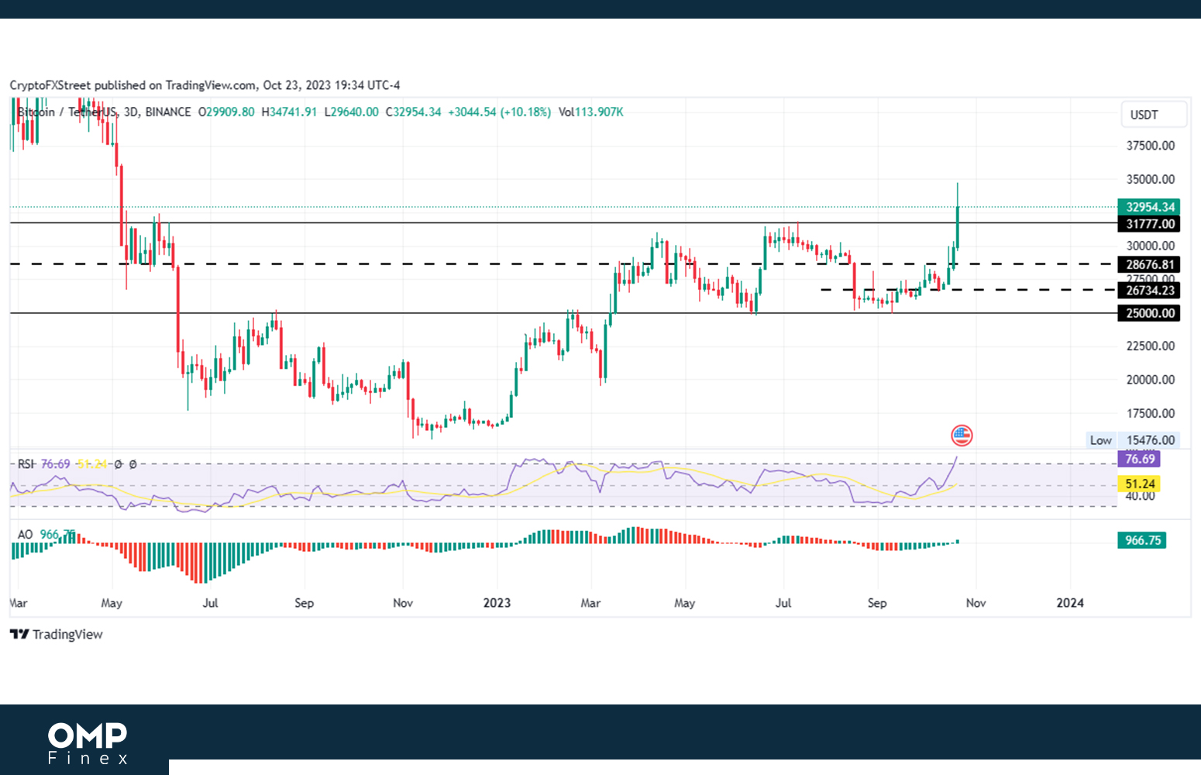Click the +3044.54 (+10.18%) change readout
This screenshot has width=1201, height=775.
pos(500,112)
